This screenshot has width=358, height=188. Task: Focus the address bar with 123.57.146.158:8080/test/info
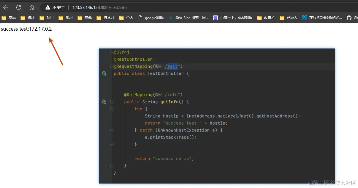coord(99,7)
